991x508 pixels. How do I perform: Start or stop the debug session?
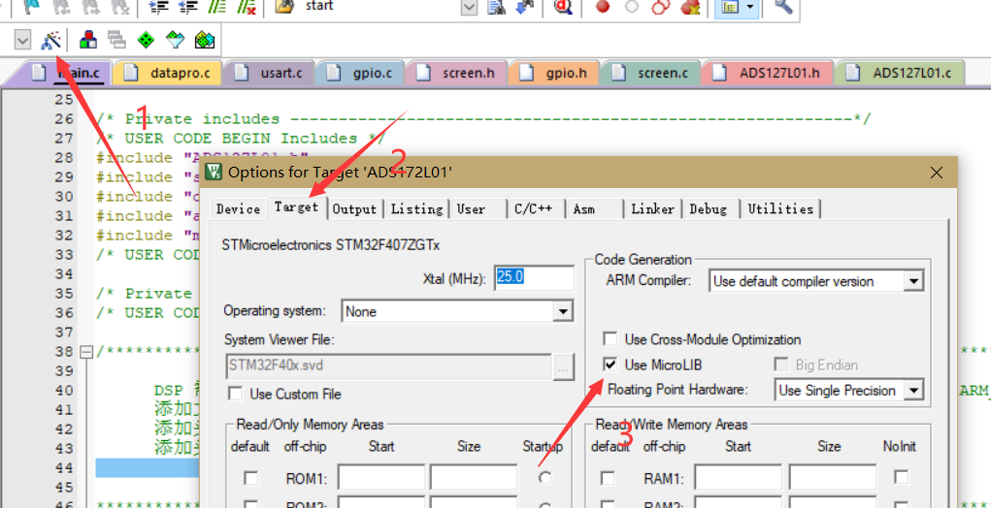tap(562, 7)
